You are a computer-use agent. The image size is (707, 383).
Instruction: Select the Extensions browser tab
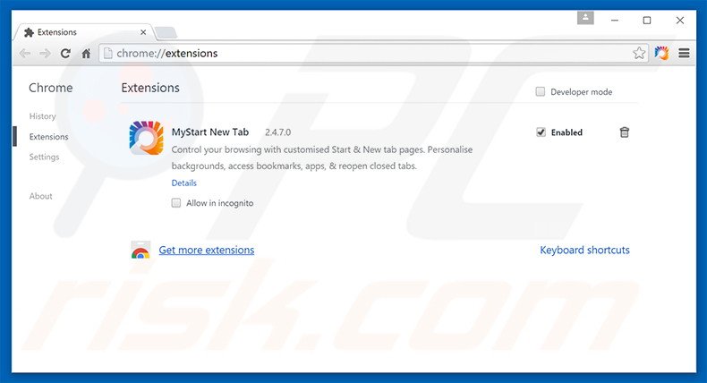[x=84, y=32]
